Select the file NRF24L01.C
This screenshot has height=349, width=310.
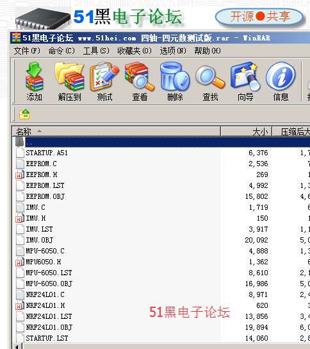(x=45, y=294)
